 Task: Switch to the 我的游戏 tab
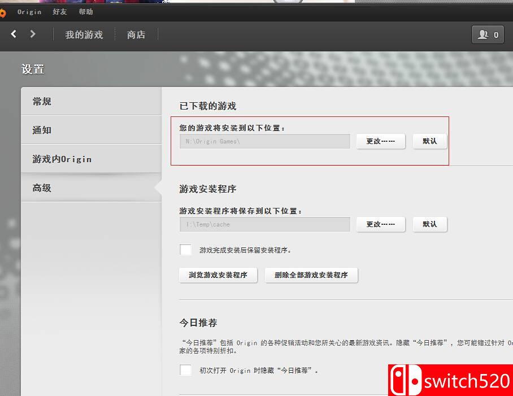tap(83, 34)
